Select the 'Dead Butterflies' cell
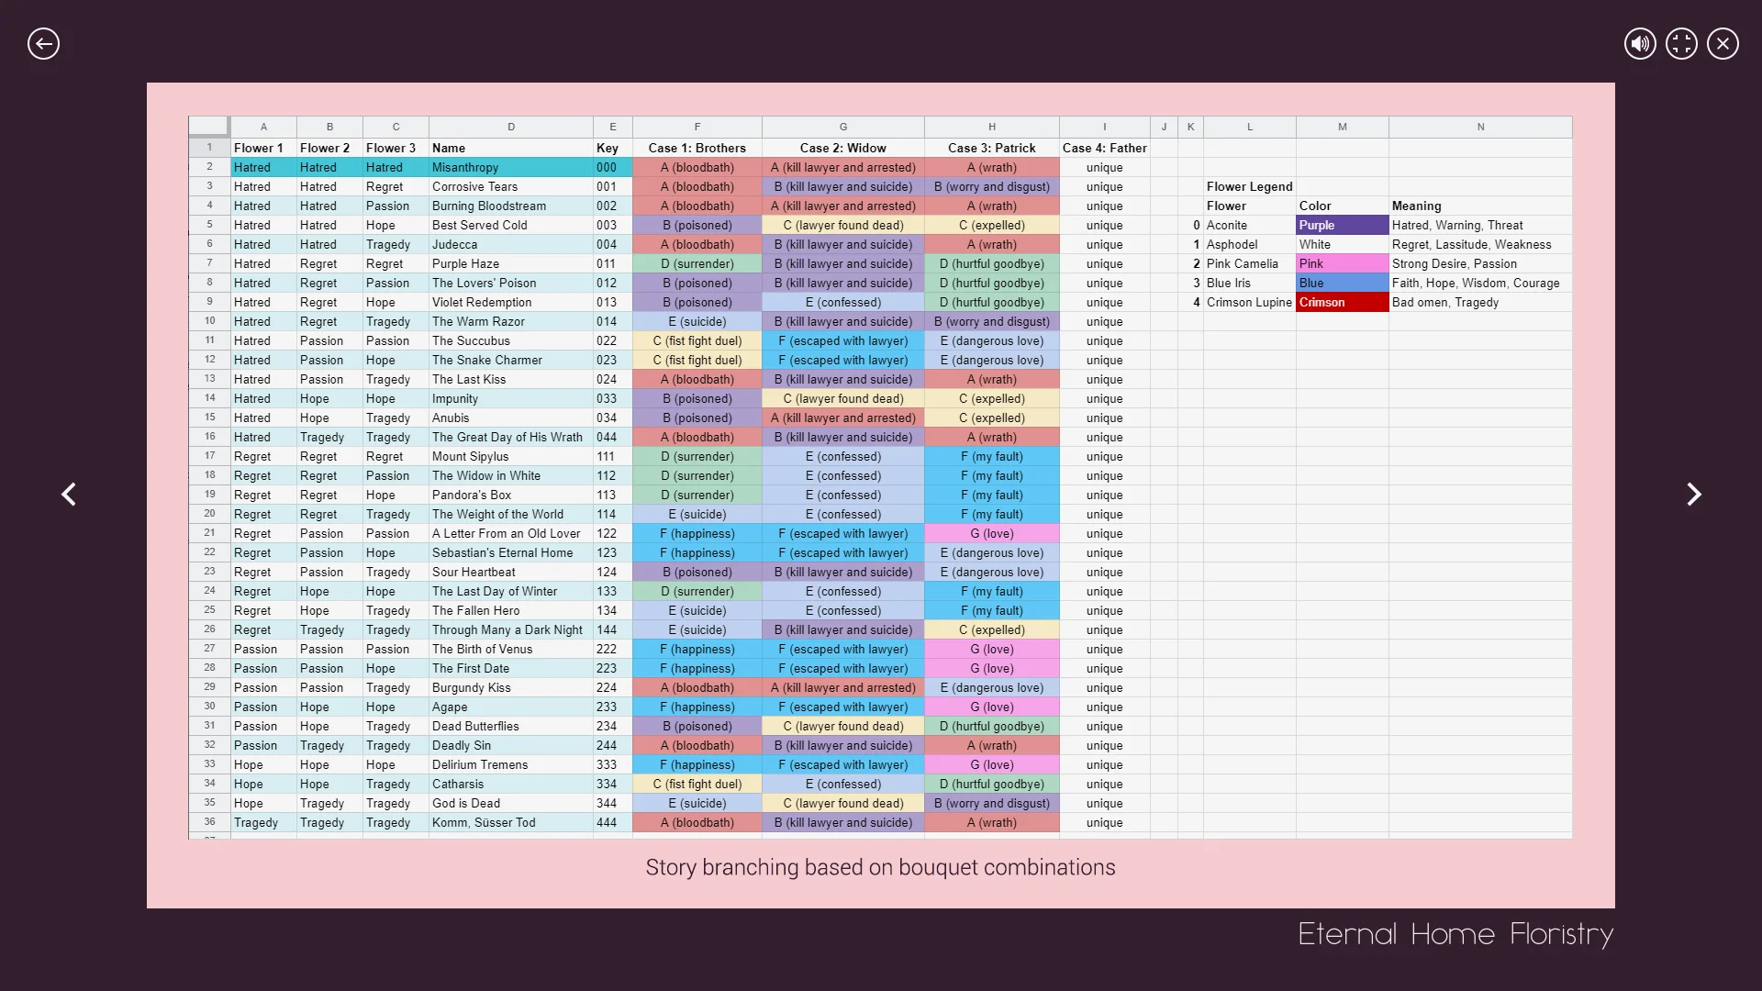The width and height of the screenshot is (1762, 991). click(x=510, y=726)
